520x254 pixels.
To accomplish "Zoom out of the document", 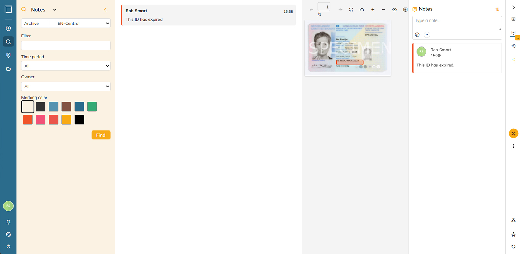I will 383,10.
